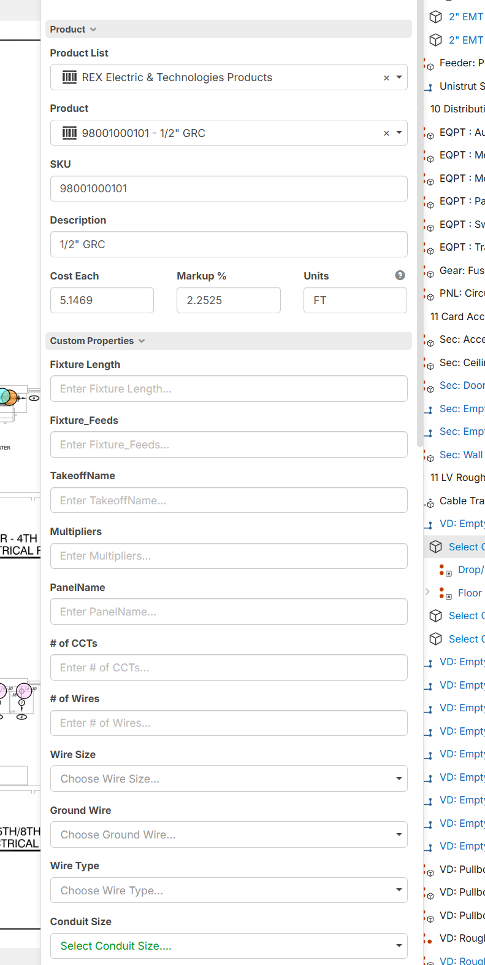
Task: Clear the selected 1/2" GRC product with the x icon
Action: pos(386,133)
